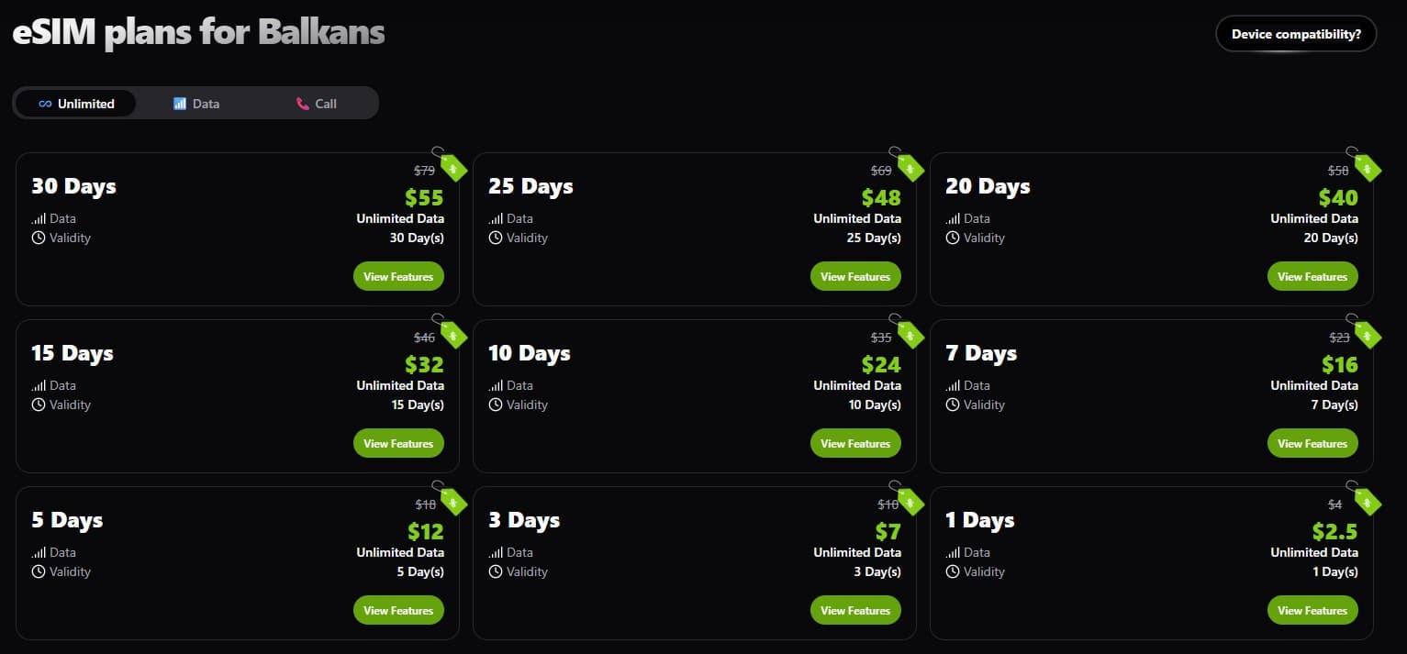
Task: Click the green price tag on 7 Days plan
Action: pyautogui.click(x=1367, y=333)
